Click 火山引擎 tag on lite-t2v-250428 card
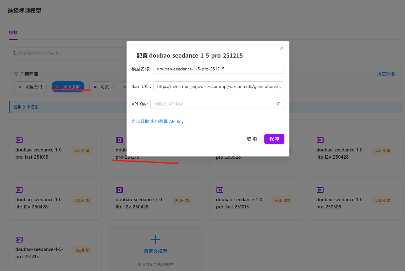Viewport: 405px width, 271px height. 182,201
